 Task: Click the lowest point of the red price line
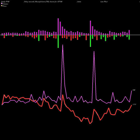[x=90, y=124]
